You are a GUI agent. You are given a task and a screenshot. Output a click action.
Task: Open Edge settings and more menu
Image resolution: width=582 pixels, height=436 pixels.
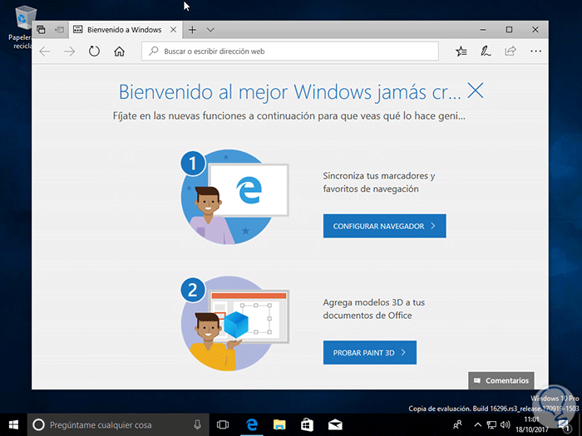(x=535, y=51)
